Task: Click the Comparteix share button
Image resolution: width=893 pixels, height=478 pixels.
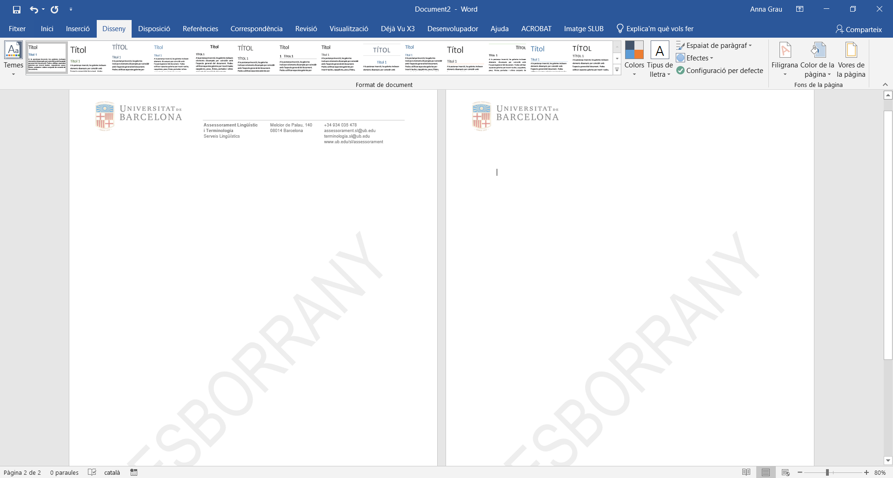Action: (859, 29)
